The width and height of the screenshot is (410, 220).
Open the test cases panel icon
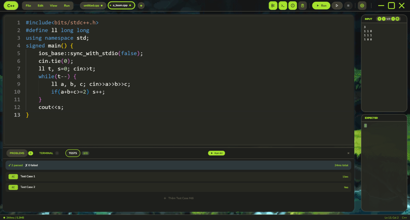[273, 5]
